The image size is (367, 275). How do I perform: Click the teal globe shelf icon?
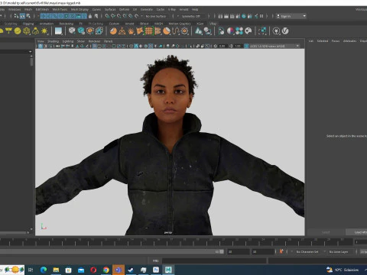point(81,31)
